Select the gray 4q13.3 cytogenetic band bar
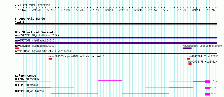Viewport: 224px width, 97px height. pos(116,24)
